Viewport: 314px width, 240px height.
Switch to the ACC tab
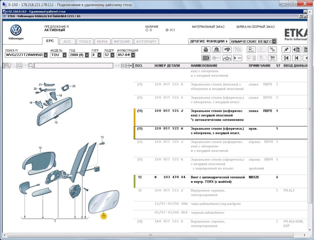tap(67, 41)
